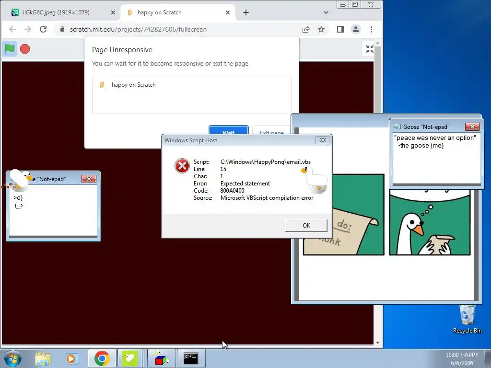491x368 pixels.
Task: Reload the Chrome page
Action: click(x=43, y=29)
